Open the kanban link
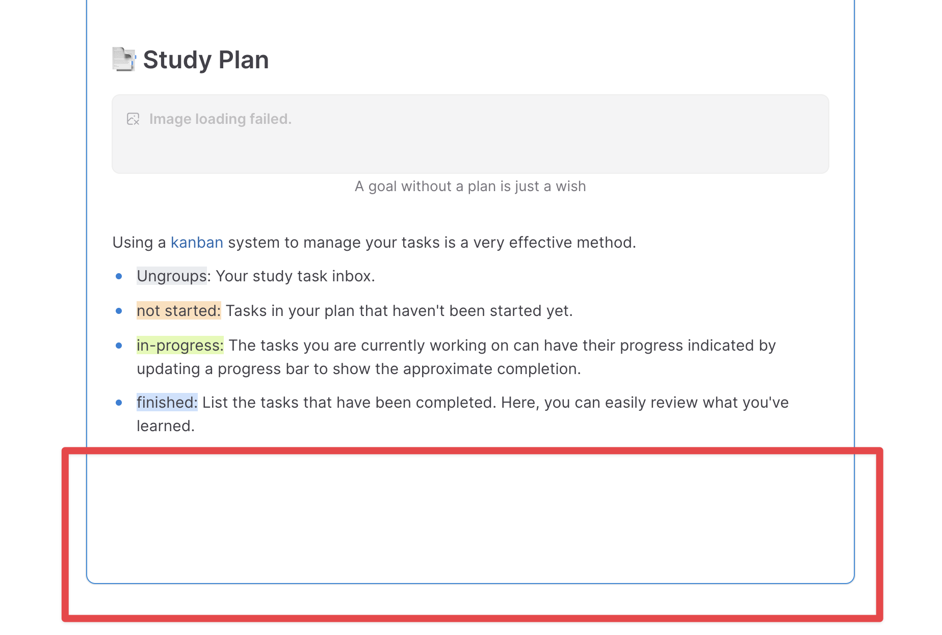 coord(197,243)
